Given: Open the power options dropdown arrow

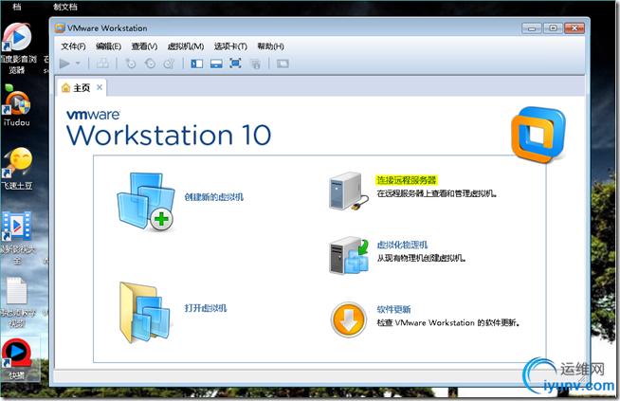Looking at the screenshot, I should (x=78, y=64).
